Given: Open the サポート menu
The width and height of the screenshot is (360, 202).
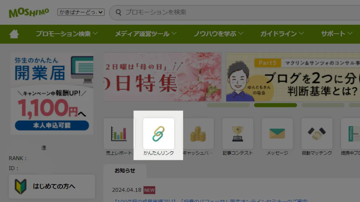Looking at the screenshot, I should (336, 34).
